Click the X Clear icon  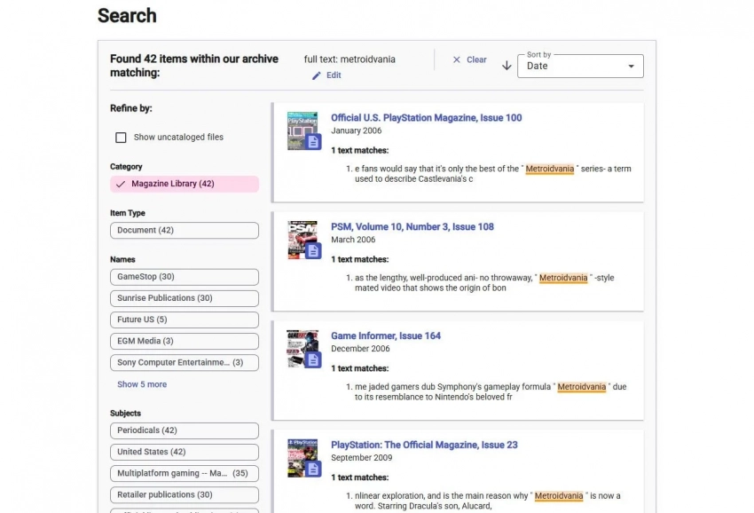click(x=457, y=59)
